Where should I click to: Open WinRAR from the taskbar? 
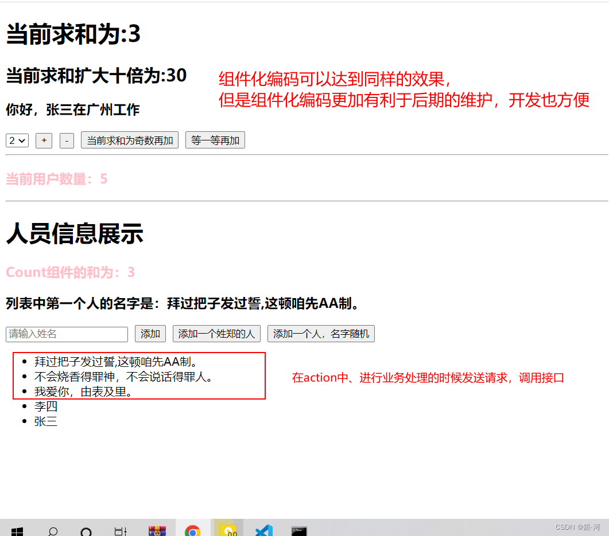click(157, 530)
